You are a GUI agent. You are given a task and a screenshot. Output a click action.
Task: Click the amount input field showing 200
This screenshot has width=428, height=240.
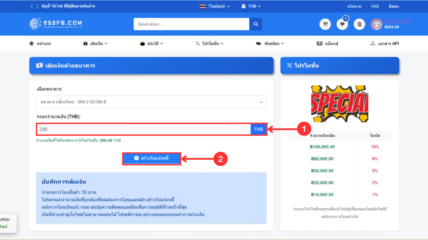point(144,129)
